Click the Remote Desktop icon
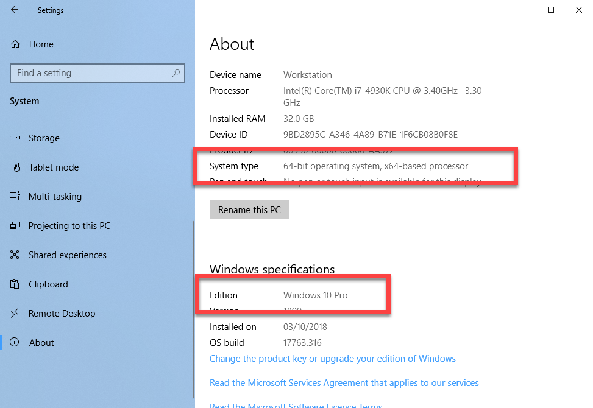 [15, 313]
